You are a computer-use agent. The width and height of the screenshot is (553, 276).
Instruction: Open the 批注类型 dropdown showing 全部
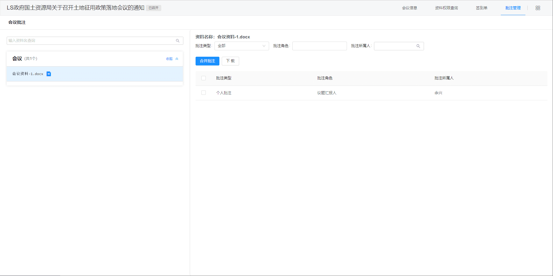[x=242, y=46]
